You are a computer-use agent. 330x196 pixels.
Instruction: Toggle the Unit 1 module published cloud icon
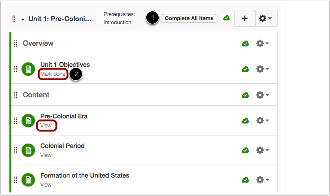[x=226, y=18]
